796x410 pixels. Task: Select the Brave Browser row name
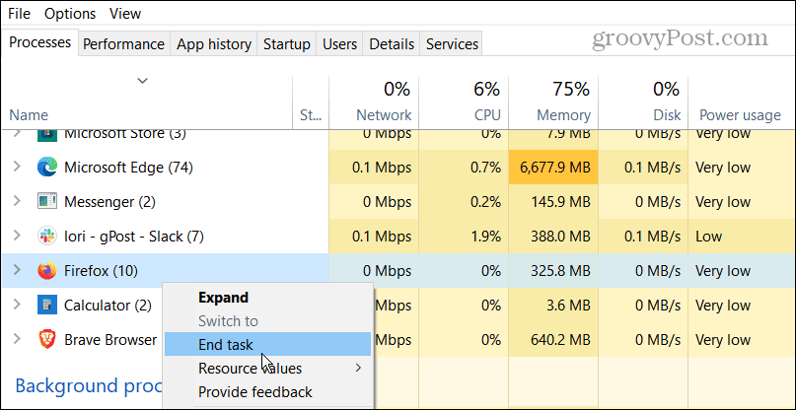pos(110,340)
